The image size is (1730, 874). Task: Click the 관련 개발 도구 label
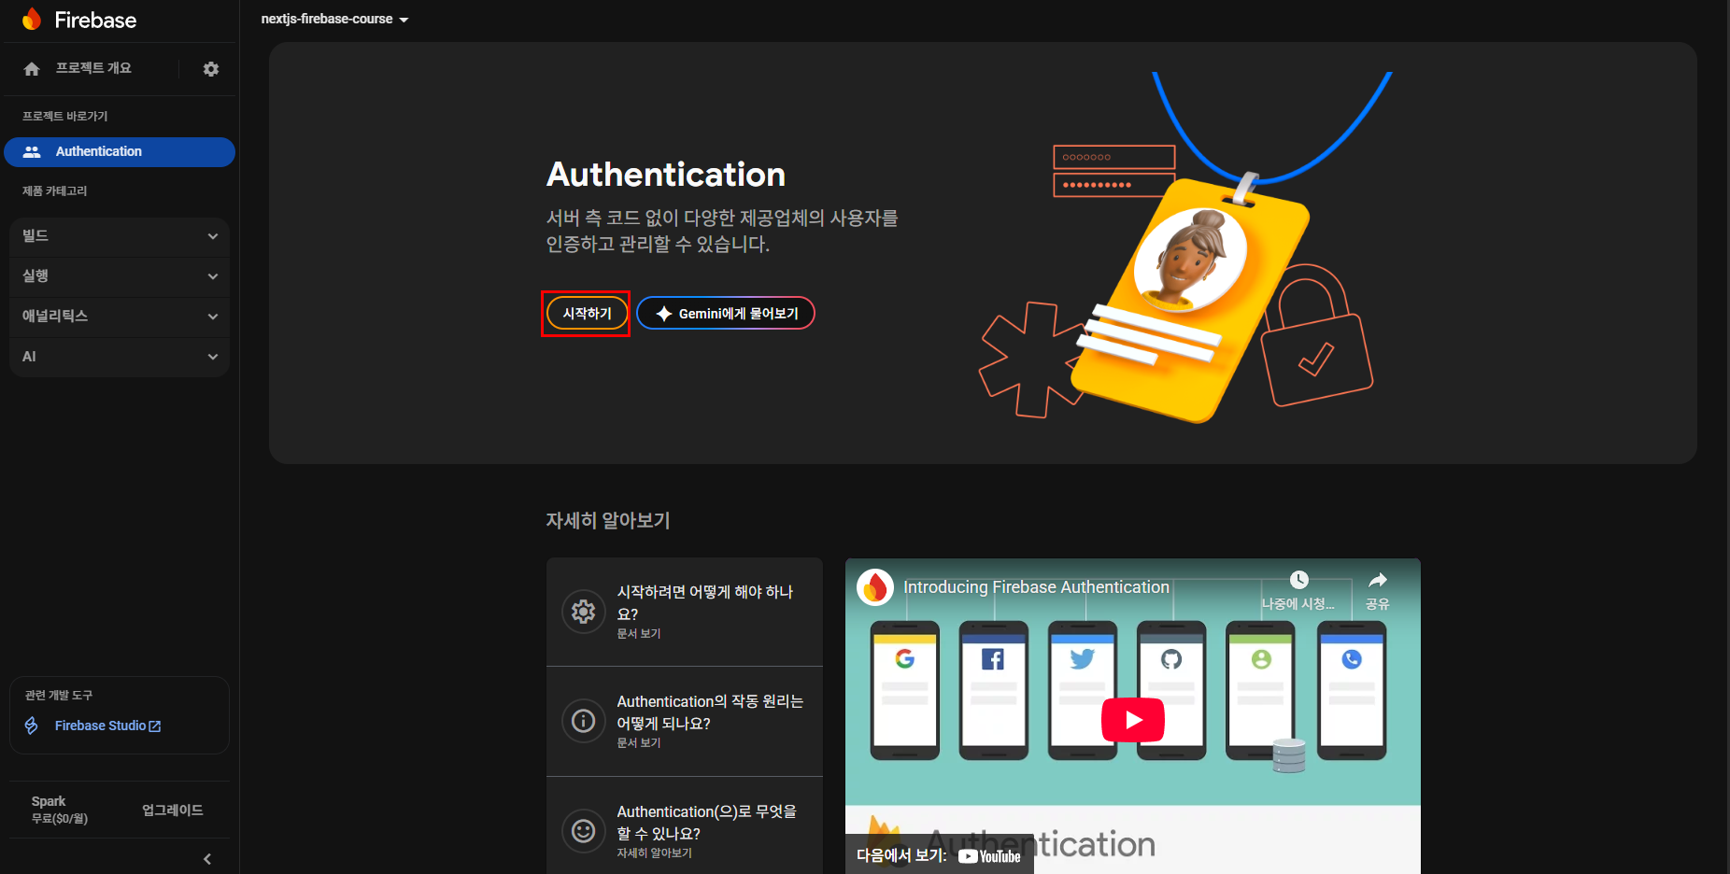(x=59, y=695)
